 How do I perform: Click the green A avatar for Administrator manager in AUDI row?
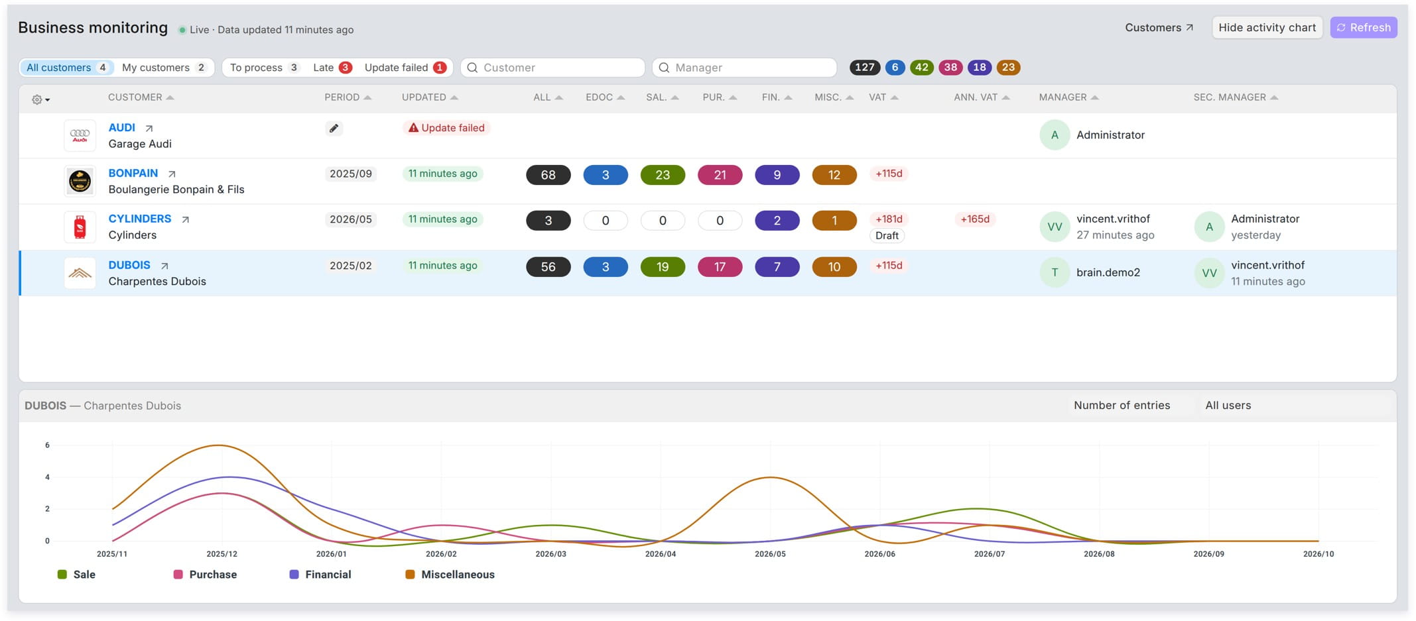click(x=1055, y=135)
